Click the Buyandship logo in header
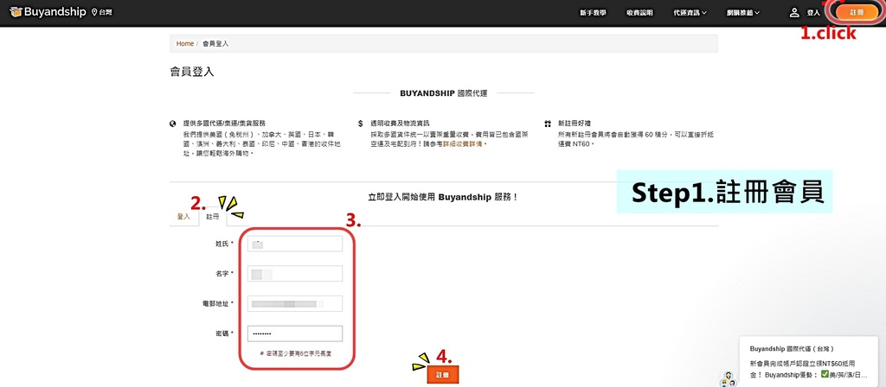886x387 pixels. (x=48, y=11)
